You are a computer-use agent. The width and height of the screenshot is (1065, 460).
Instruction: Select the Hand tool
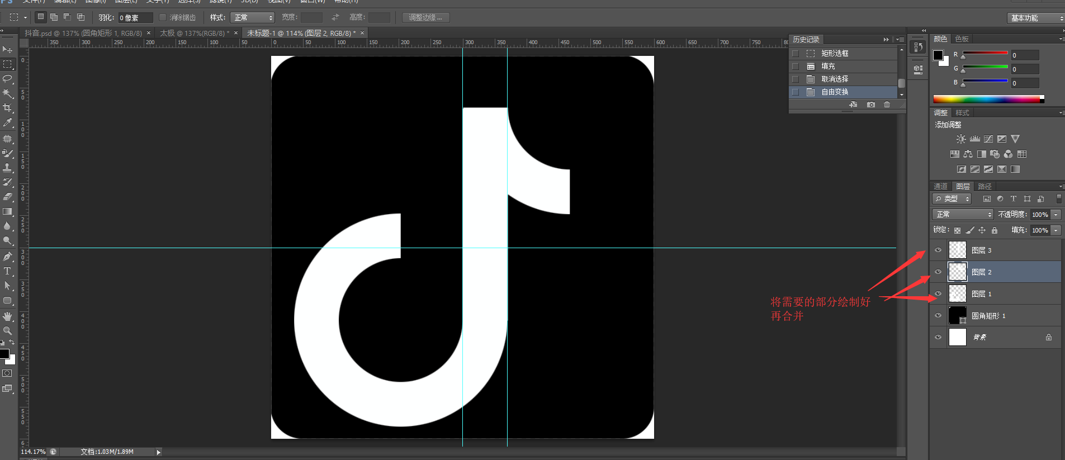pyautogui.click(x=7, y=316)
